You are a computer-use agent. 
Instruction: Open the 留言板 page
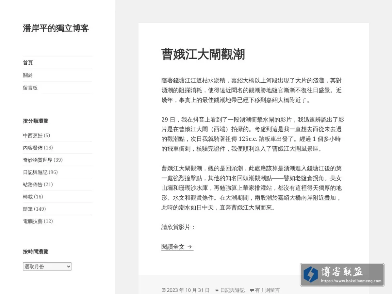tap(30, 88)
